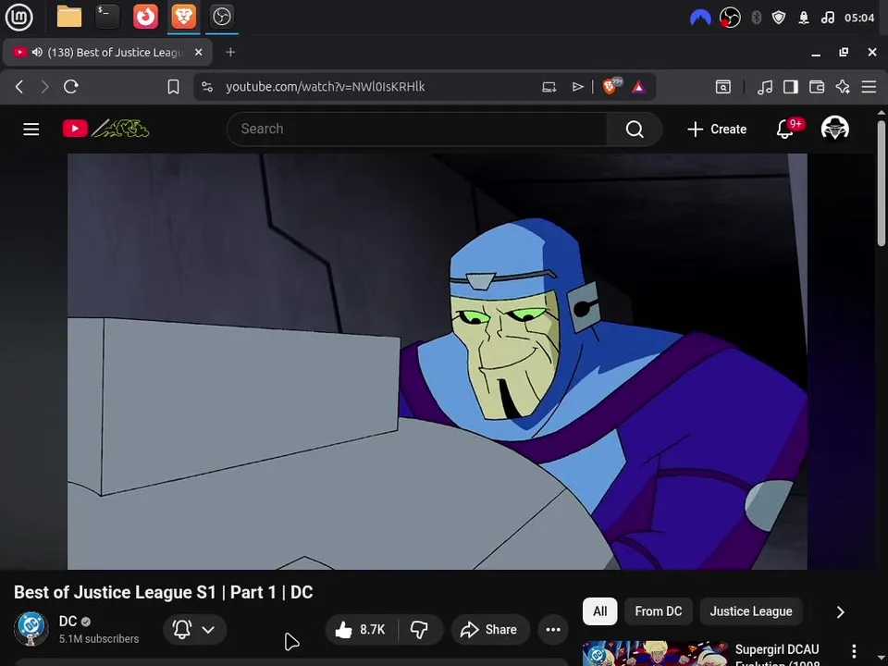
Task: Expand the subscription notification bell dropdown
Action: [195, 629]
